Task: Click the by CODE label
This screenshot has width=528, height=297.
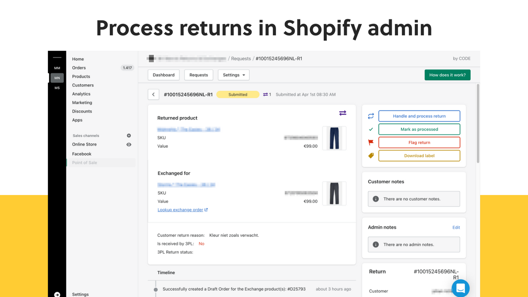Action: 462,59
